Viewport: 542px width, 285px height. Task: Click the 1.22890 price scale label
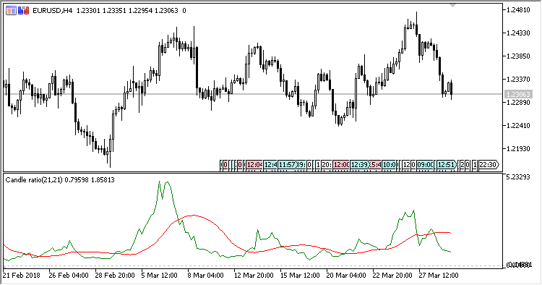click(x=518, y=103)
